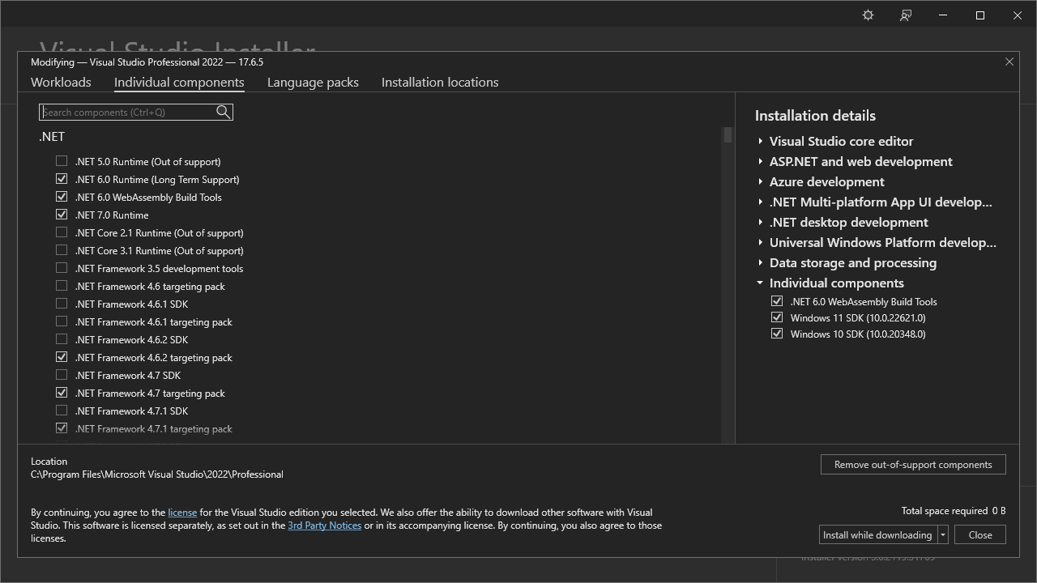Viewport: 1037px width, 583px height.
Task: Enable .NET Framework 3.5 development tools
Action: (x=62, y=268)
